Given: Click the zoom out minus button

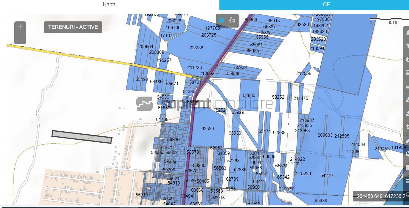Looking at the screenshot, I should [x=20, y=38].
